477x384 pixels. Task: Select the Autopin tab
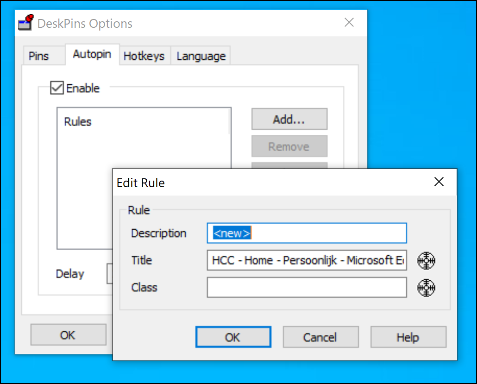[92, 55]
